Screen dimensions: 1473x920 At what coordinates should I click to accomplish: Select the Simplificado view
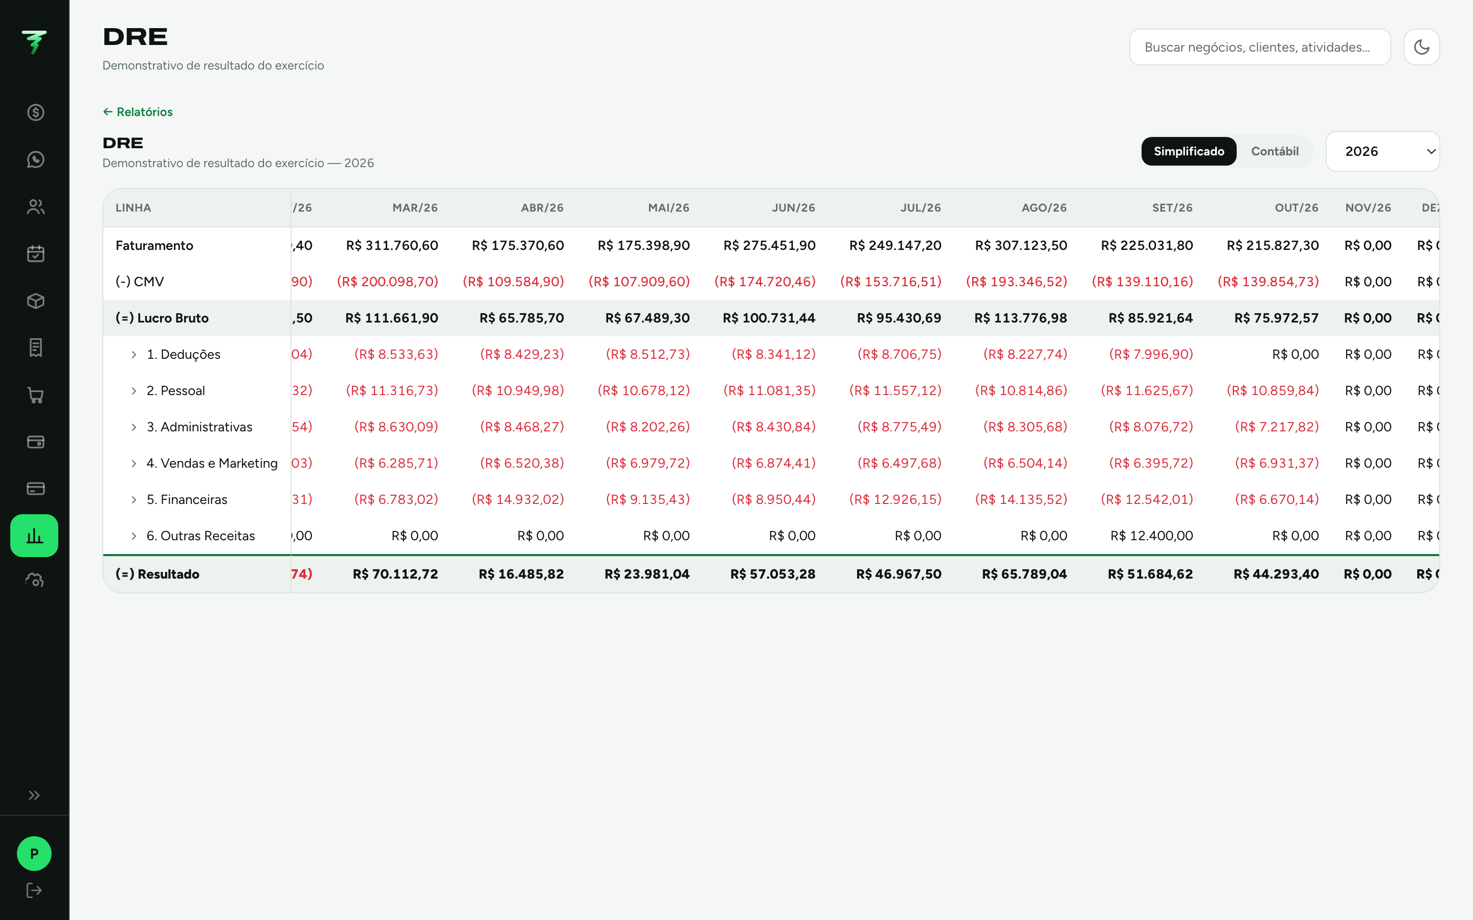click(1188, 151)
